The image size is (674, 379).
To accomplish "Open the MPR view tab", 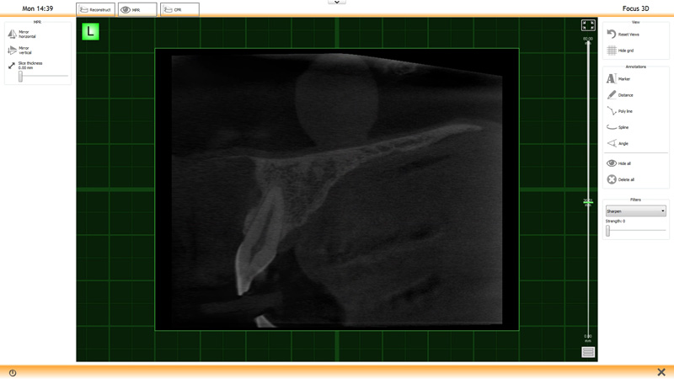I will pyautogui.click(x=137, y=10).
